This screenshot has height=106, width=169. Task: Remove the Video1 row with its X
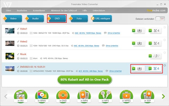pos(164,27)
